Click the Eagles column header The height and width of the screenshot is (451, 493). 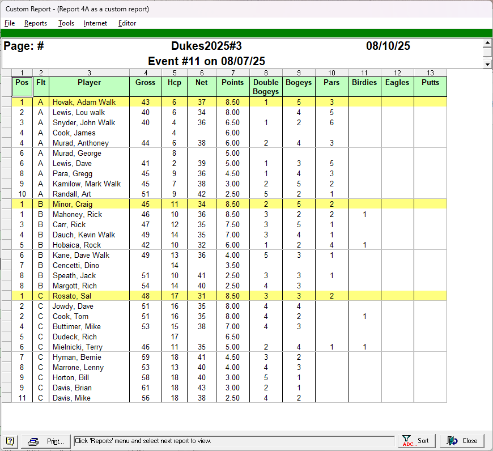397,83
